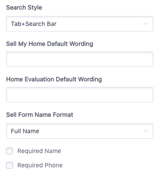Screen dimensions: 160x176
Task: Click the chevron arrow beside Full Name
Action: [x=146, y=131]
